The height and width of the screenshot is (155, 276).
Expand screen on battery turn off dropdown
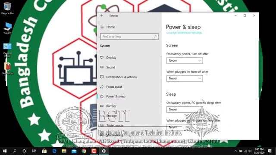185,61
